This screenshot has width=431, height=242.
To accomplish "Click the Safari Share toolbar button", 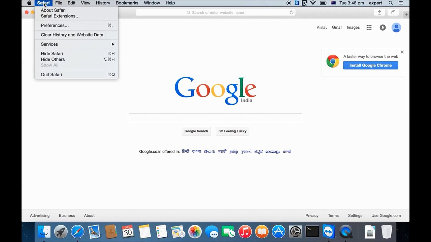I will click(379, 12).
